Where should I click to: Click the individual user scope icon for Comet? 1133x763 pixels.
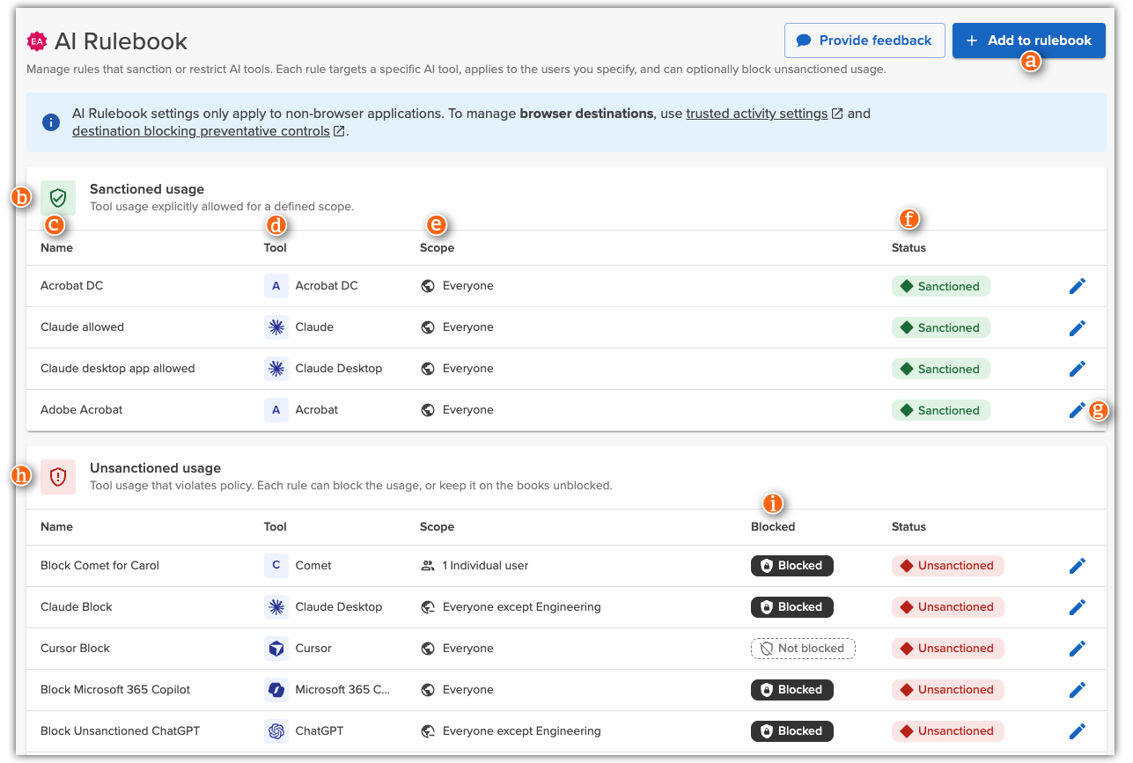[428, 566]
